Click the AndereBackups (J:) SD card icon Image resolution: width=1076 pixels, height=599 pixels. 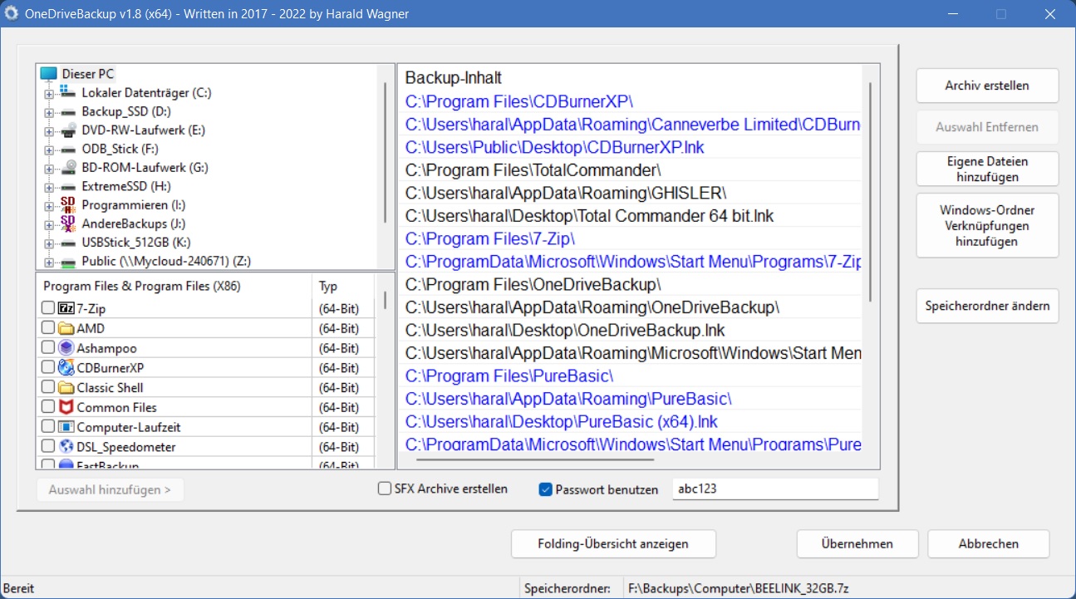pyautogui.click(x=68, y=223)
